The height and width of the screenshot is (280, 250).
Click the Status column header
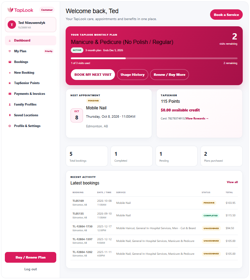tap(206, 192)
